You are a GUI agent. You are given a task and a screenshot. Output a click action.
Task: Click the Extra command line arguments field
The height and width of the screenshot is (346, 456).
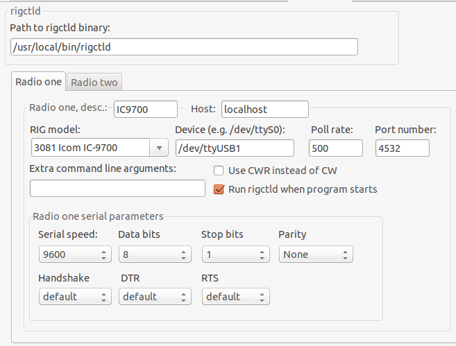117,188
